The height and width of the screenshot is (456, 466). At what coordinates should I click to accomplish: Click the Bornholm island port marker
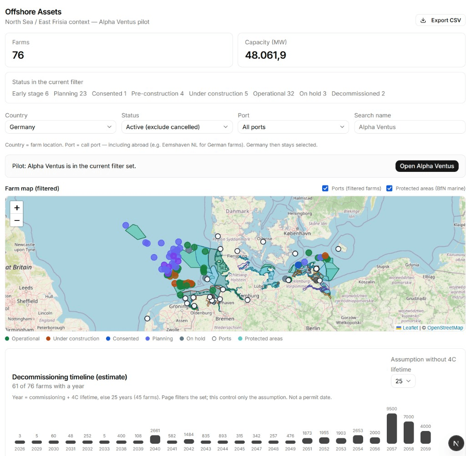338,249
